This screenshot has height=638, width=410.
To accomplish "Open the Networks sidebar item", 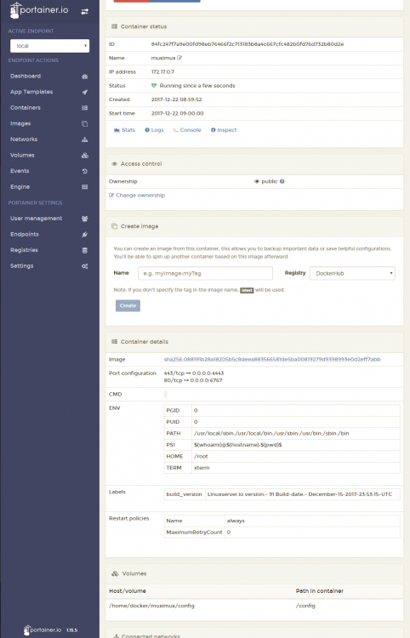I will coord(24,140).
